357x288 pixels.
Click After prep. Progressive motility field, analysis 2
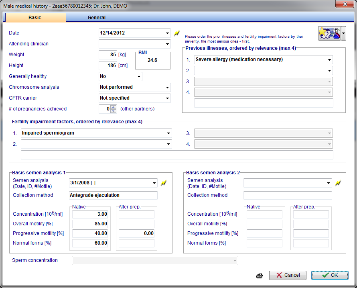(311, 233)
